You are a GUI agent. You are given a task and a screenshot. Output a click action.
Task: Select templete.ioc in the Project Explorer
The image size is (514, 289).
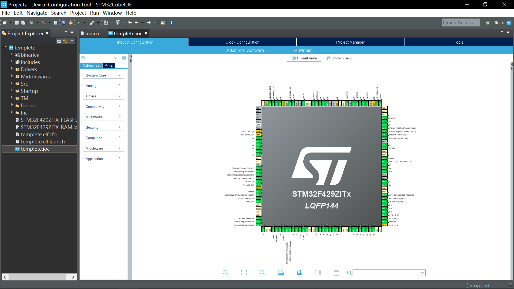(36, 149)
